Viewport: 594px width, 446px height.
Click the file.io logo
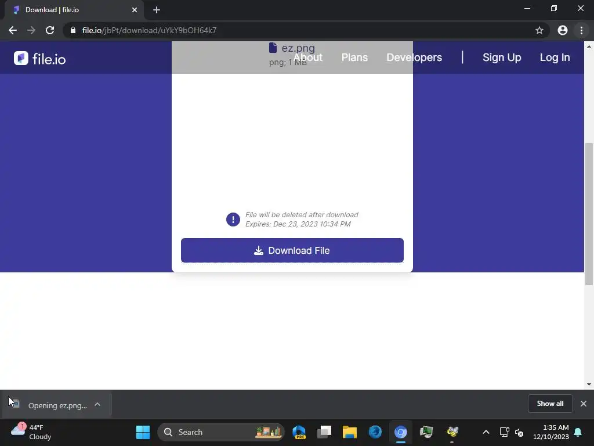pyautogui.click(x=40, y=59)
